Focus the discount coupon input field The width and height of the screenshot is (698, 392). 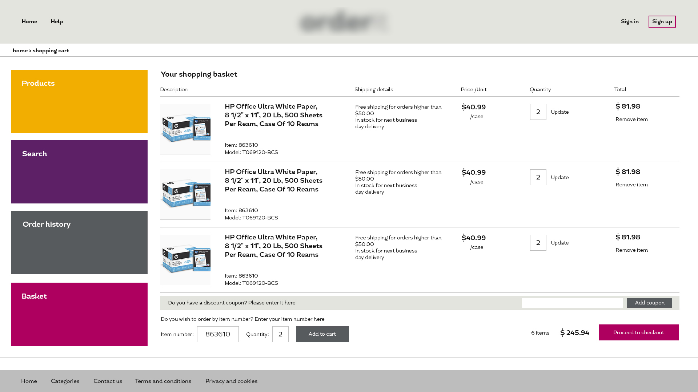pos(572,303)
